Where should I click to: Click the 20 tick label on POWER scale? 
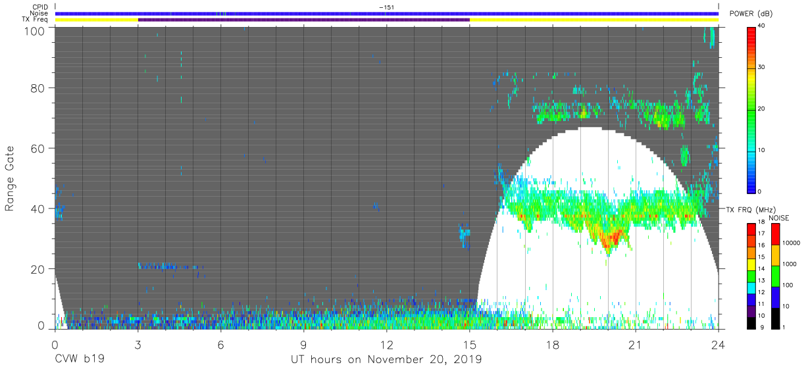coord(762,109)
